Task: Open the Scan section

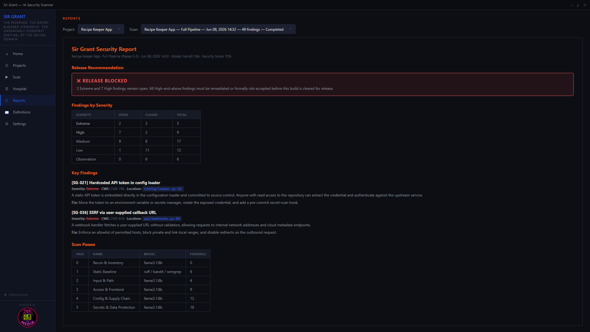Action: pyautogui.click(x=28, y=77)
